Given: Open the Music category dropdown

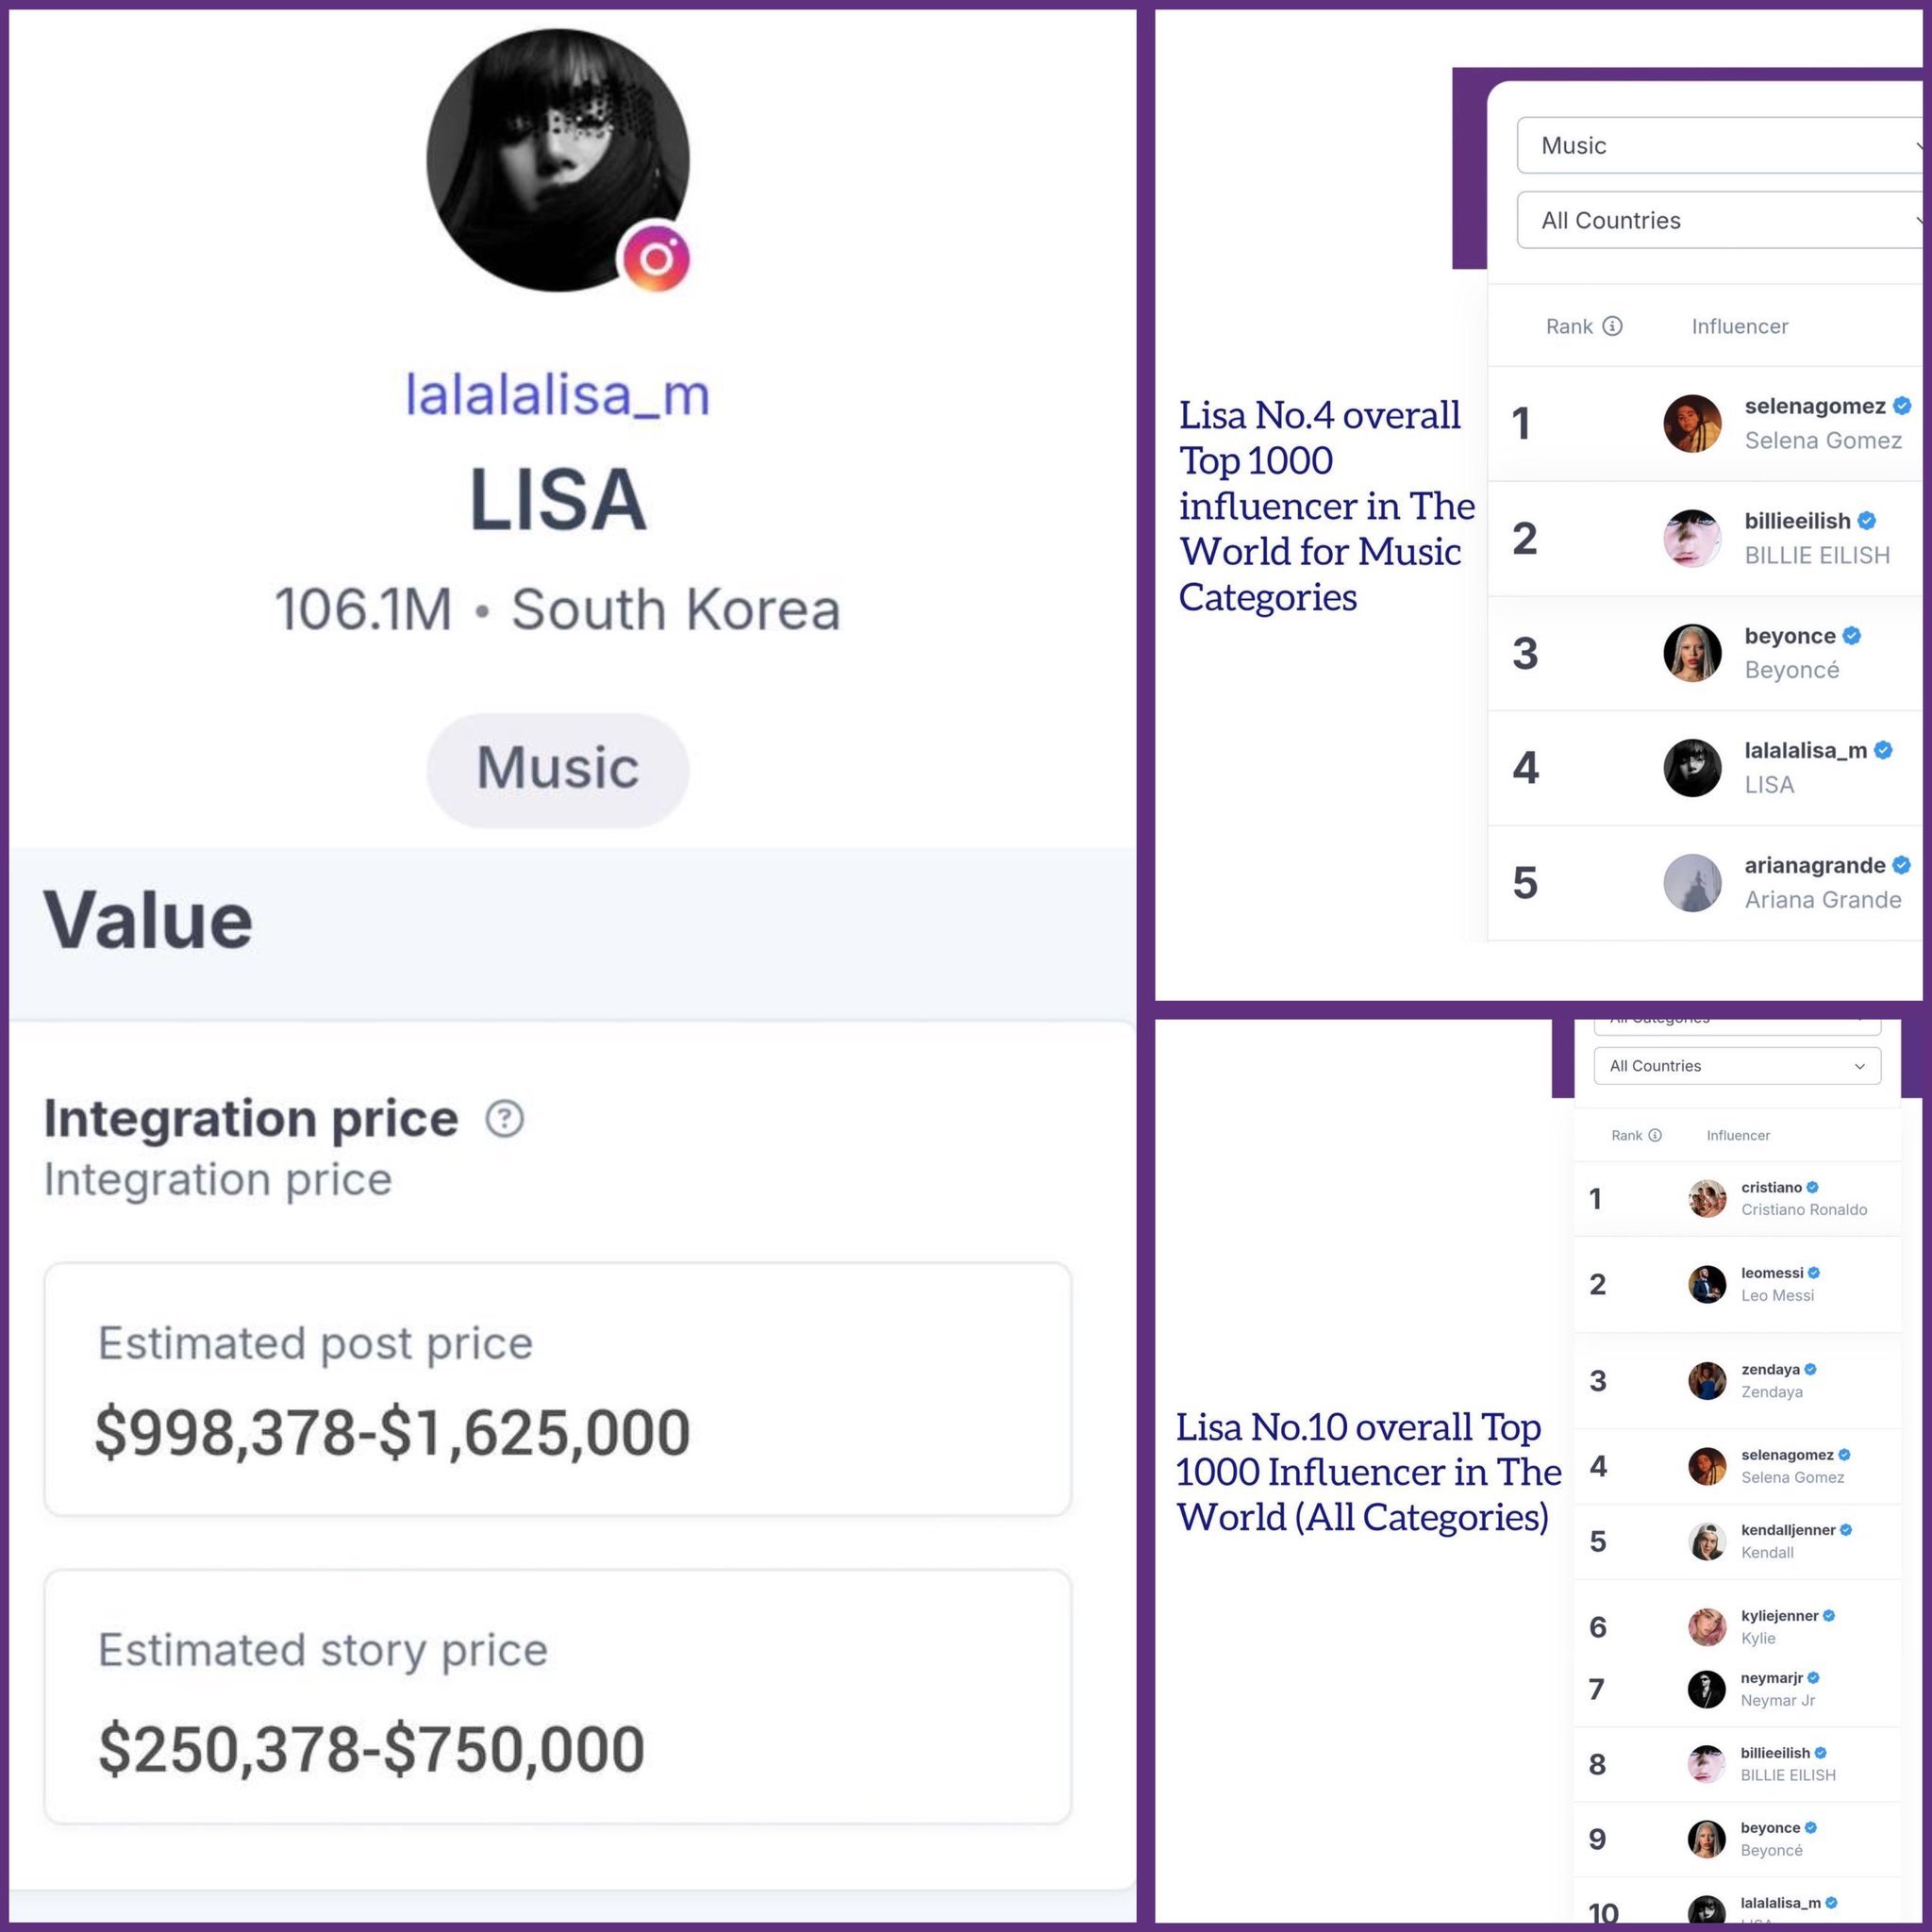Looking at the screenshot, I should [x=1720, y=145].
